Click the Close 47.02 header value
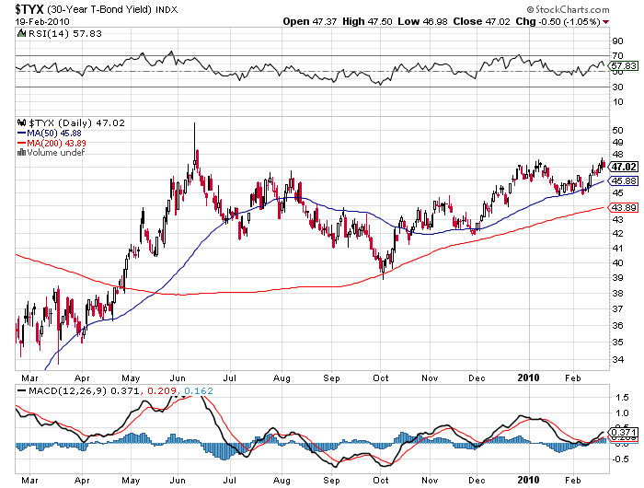The image size is (644, 488). pyautogui.click(x=481, y=21)
